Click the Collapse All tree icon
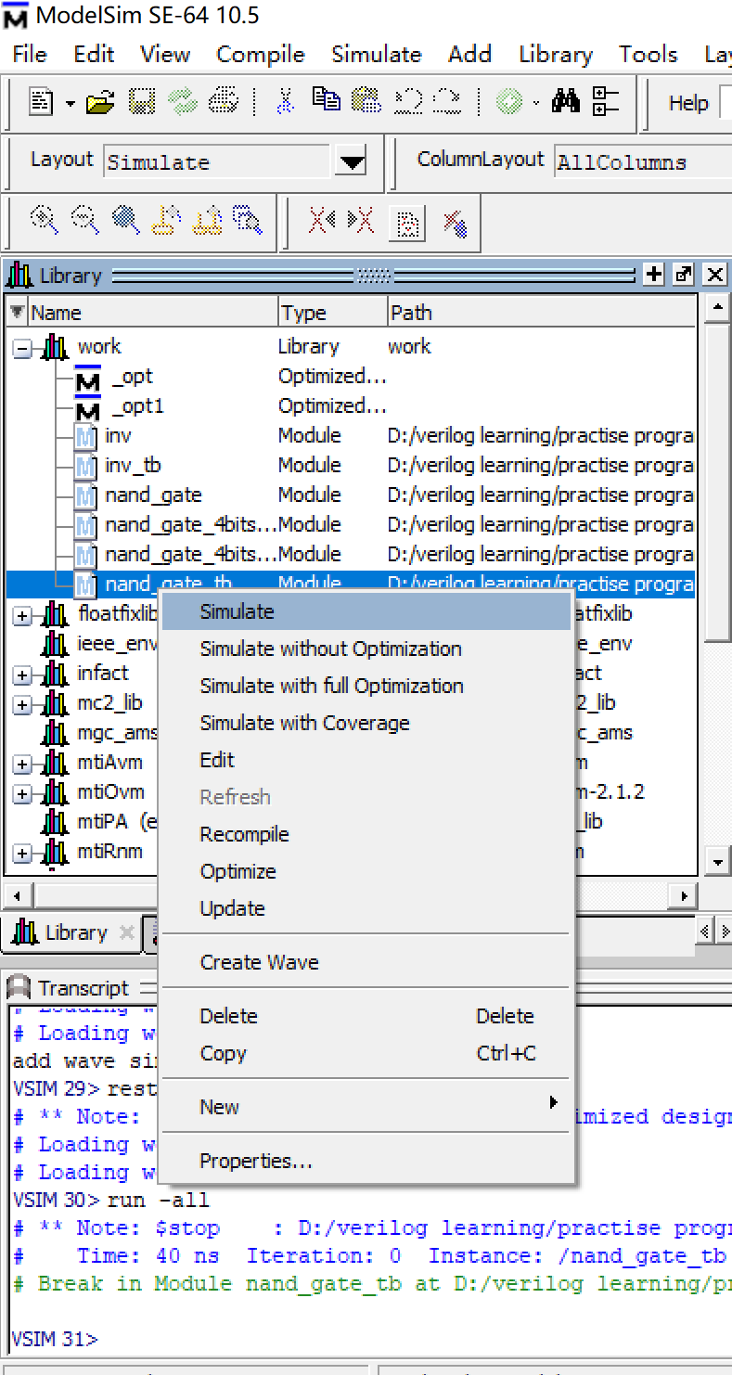 point(606,101)
